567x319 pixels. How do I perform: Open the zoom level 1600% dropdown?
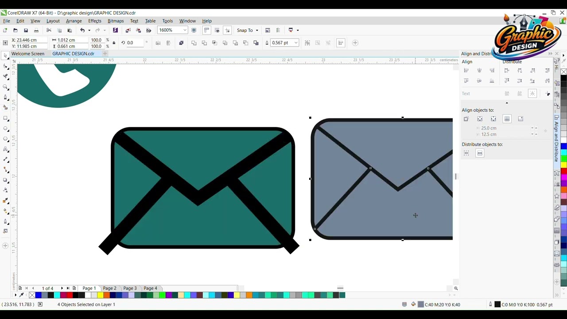tap(185, 30)
